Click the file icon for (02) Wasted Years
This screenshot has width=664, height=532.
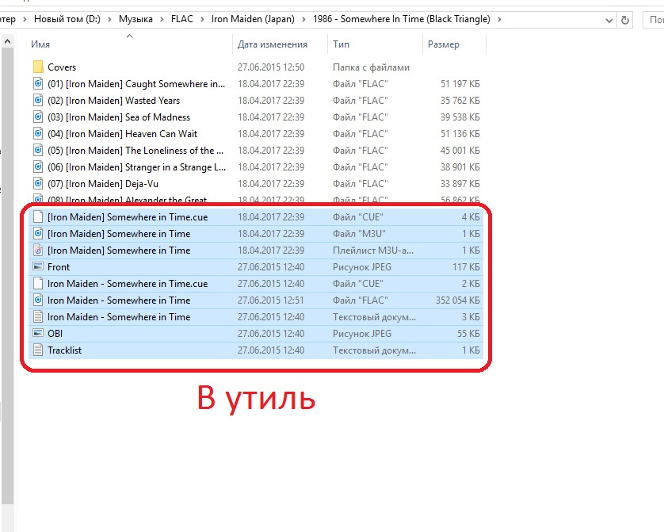coord(38,101)
